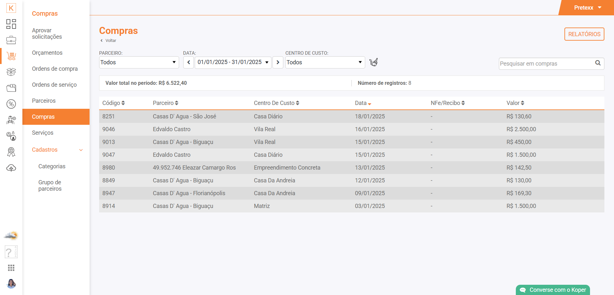This screenshot has height=295, width=614.
Task: Go to Ordens de compra menu
Action: click(55, 69)
